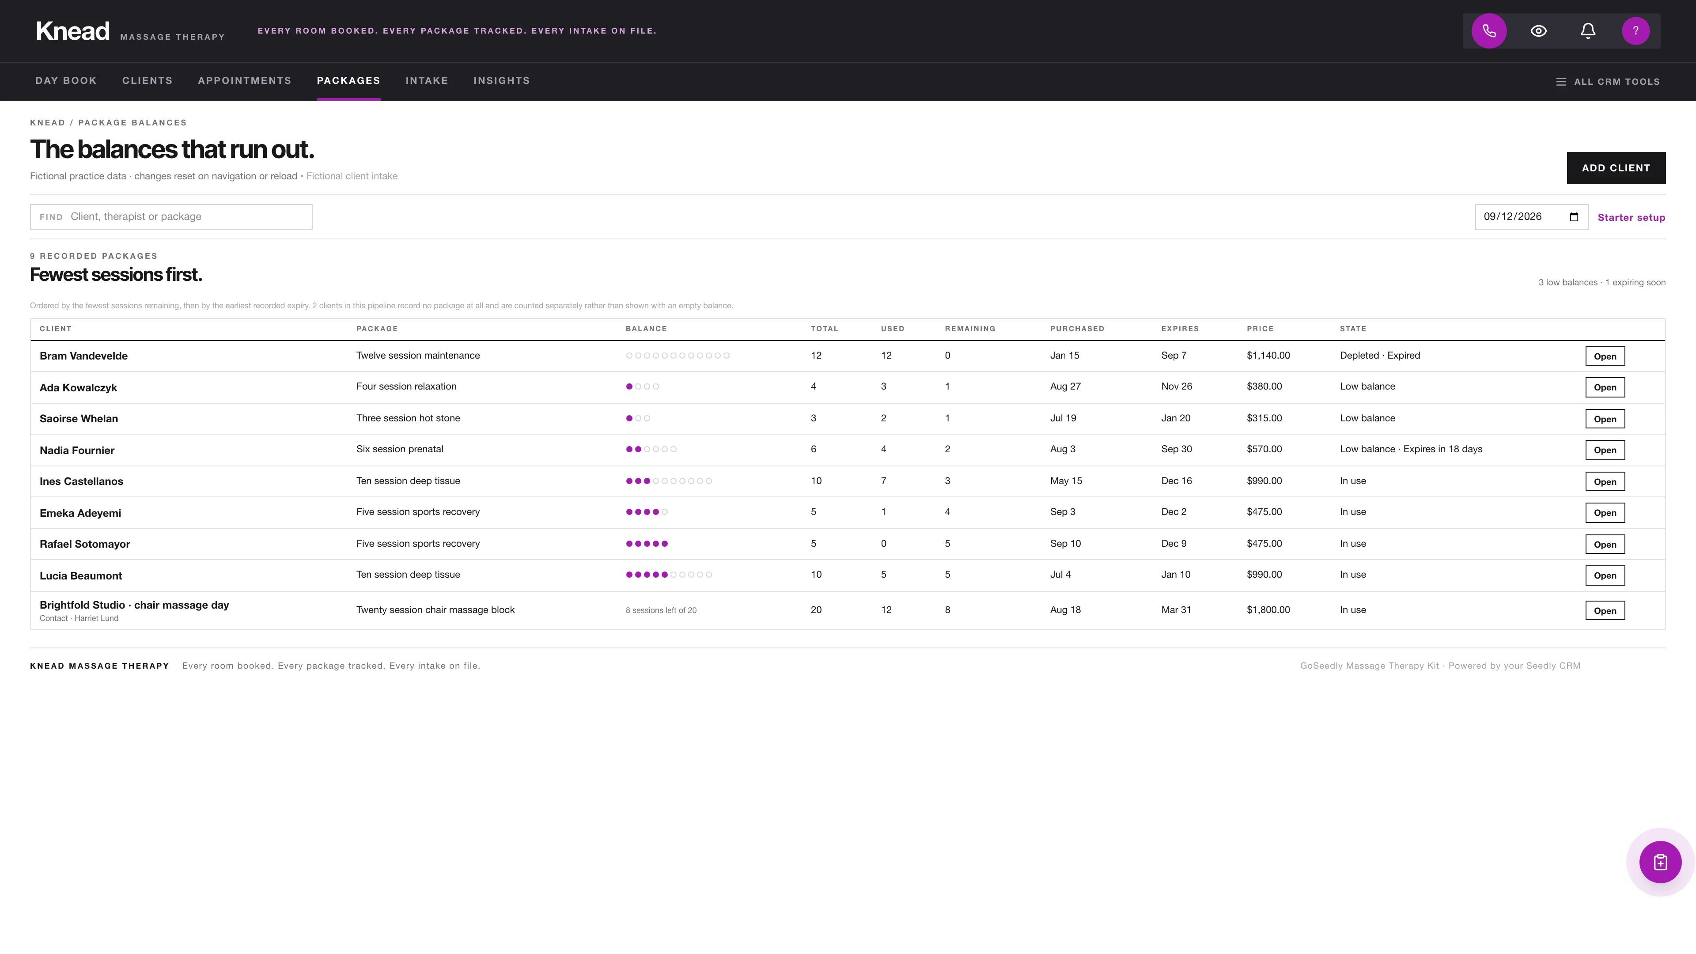Open Saoirse Whelan's package
The image size is (1696, 954).
pos(1605,419)
